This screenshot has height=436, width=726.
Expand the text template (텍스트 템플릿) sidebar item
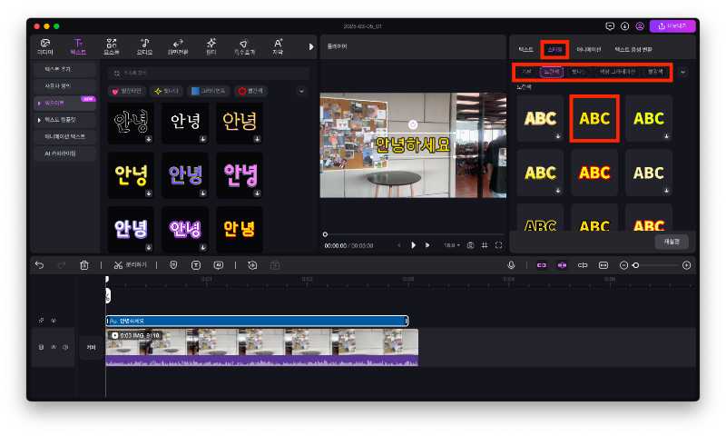point(64,120)
